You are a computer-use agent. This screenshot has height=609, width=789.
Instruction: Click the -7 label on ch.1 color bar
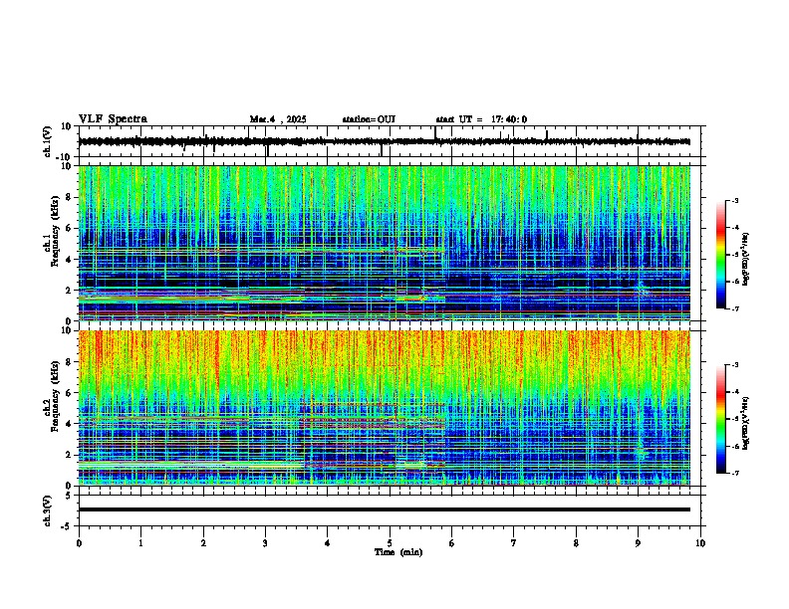734,308
